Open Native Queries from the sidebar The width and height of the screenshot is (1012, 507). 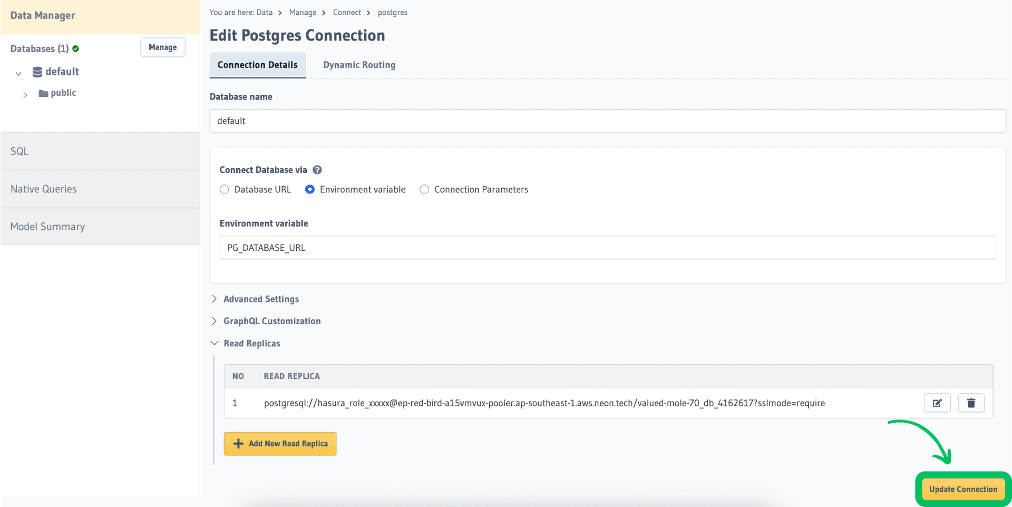[x=43, y=189]
